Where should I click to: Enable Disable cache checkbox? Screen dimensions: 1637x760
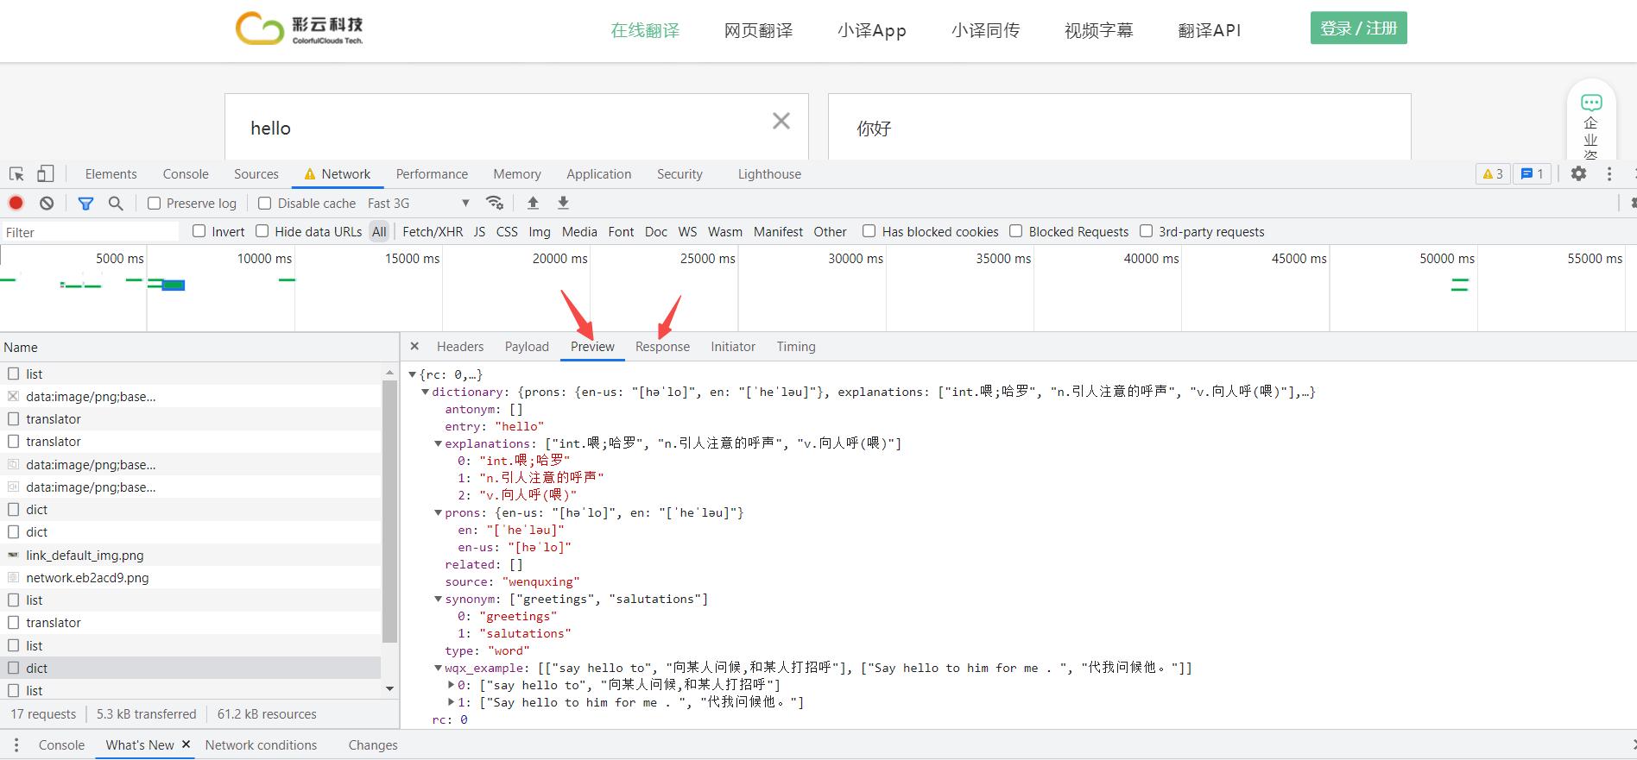tap(265, 204)
